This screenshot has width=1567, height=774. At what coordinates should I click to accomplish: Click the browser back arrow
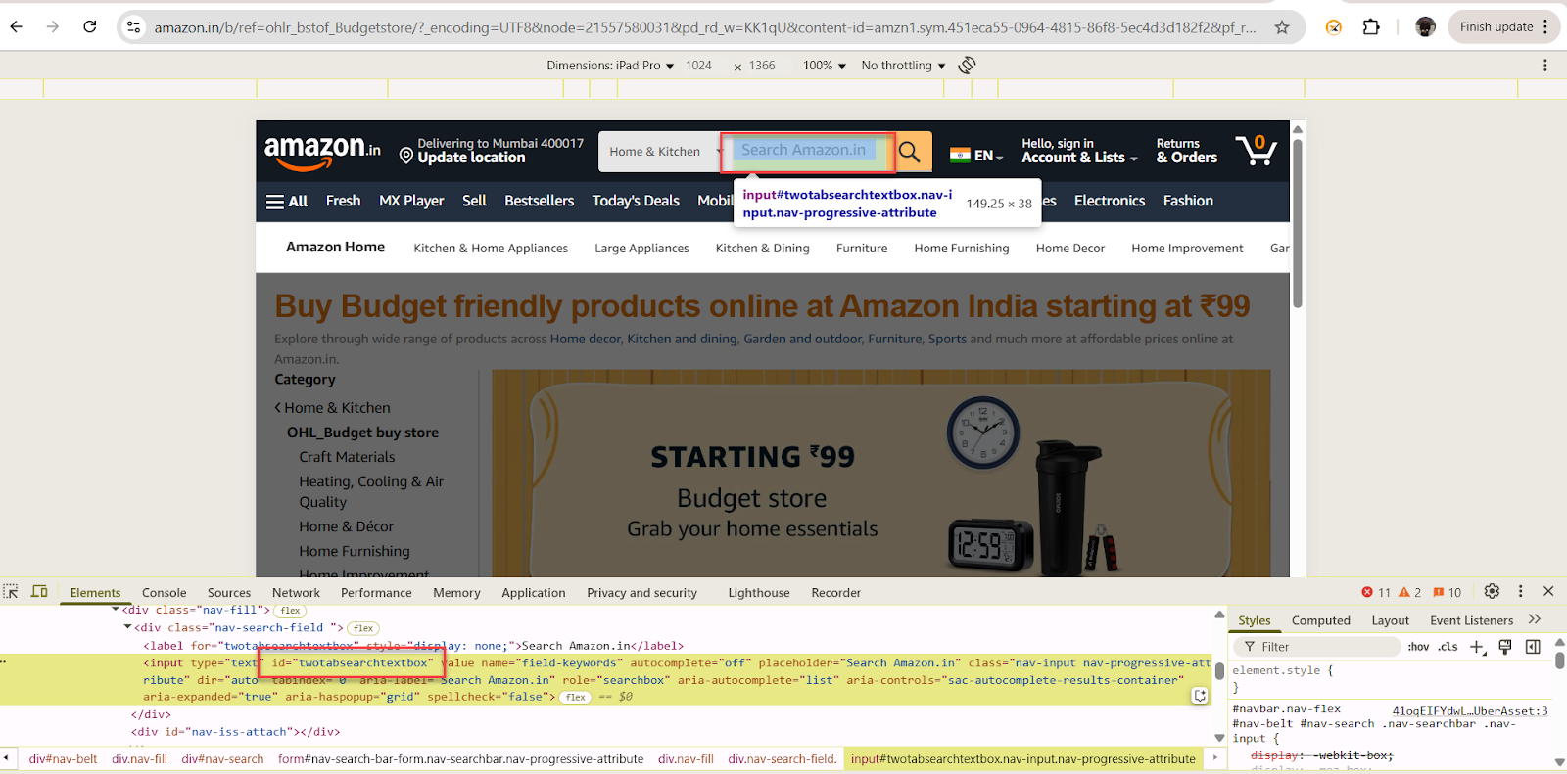point(17,27)
